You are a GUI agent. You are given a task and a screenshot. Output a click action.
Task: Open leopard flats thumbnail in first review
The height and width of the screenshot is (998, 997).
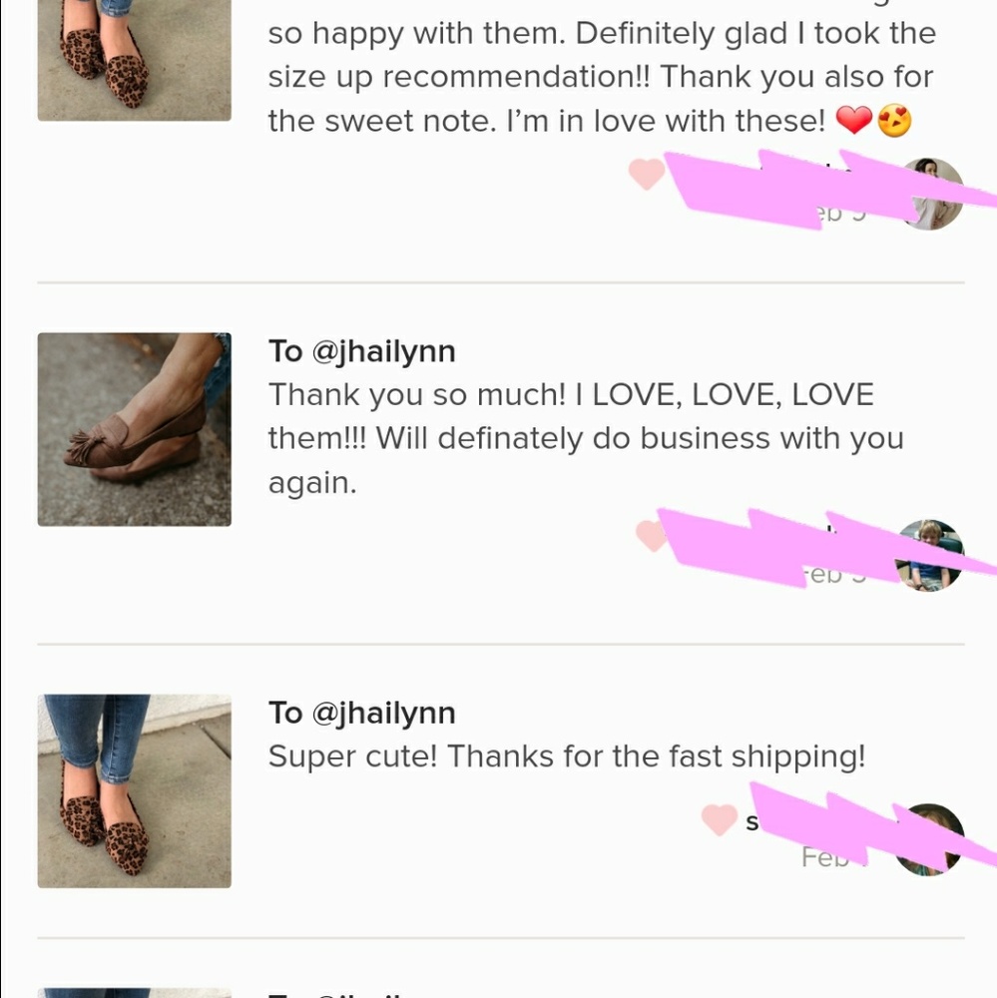(135, 61)
